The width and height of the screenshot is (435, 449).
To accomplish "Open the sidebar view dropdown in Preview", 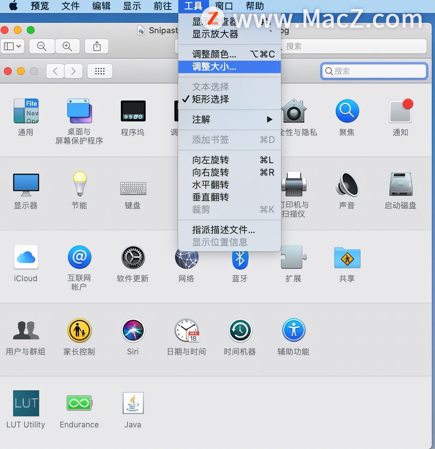I will point(13,46).
